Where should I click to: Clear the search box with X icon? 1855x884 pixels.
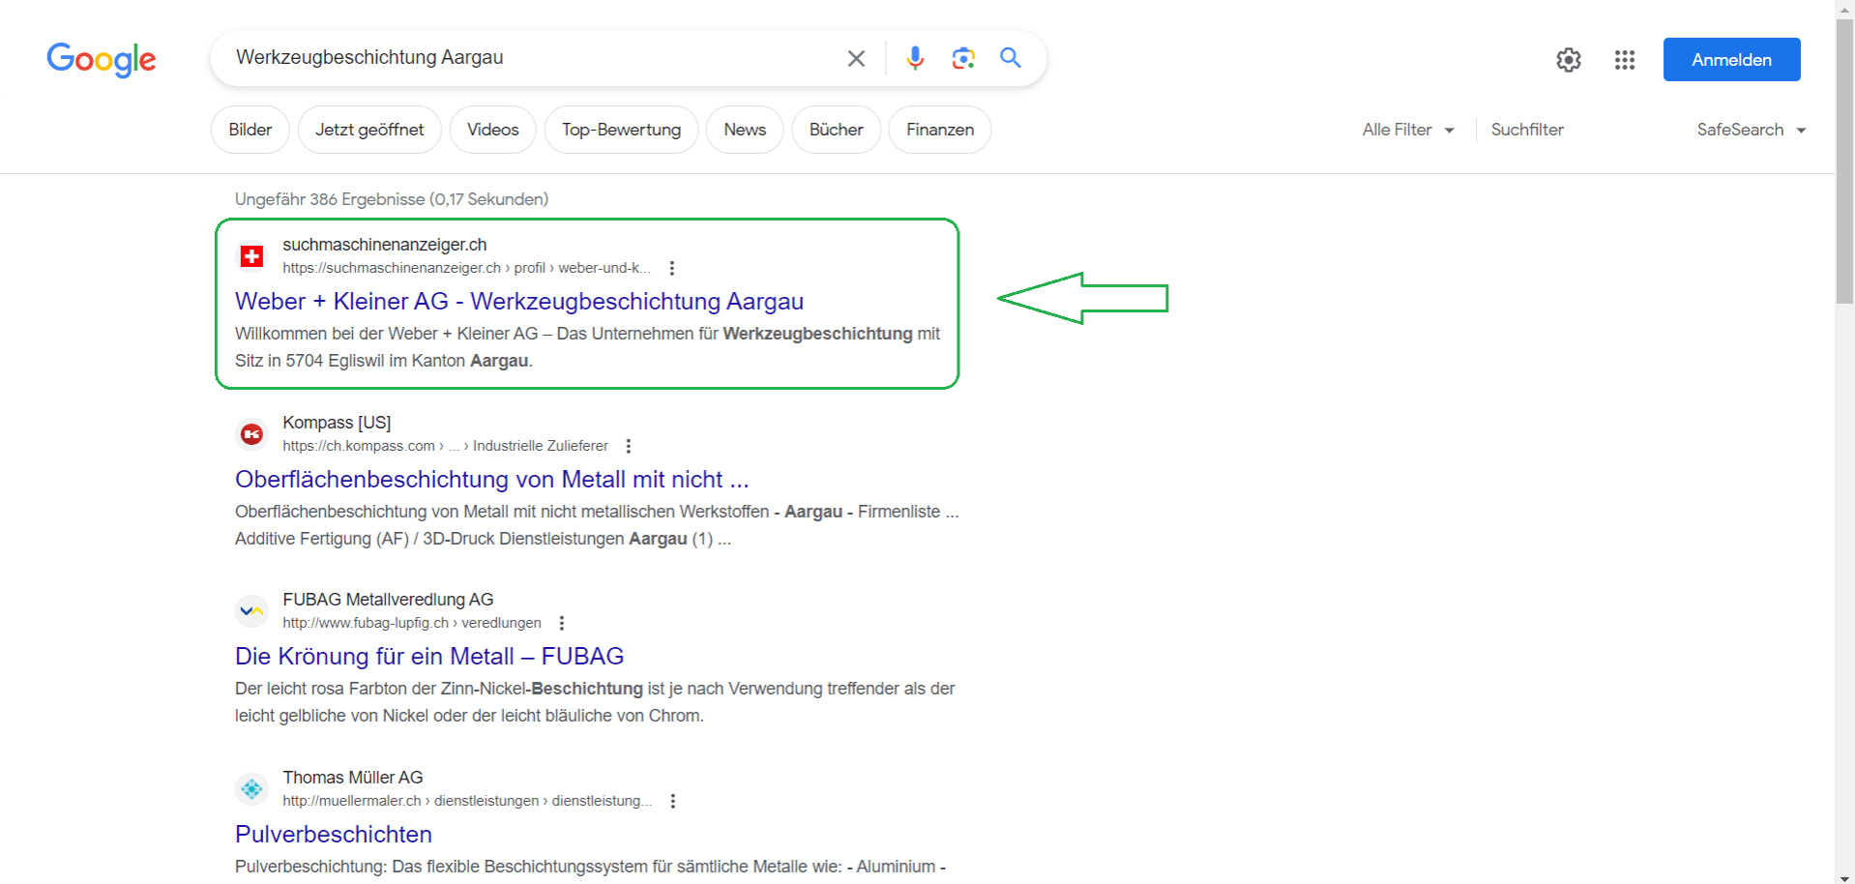[x=856, y=59]
